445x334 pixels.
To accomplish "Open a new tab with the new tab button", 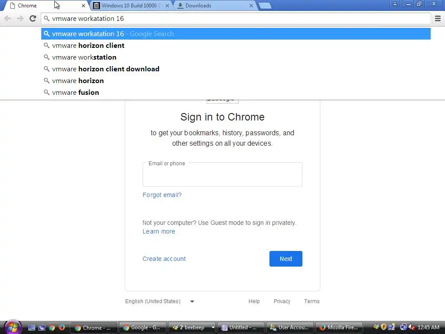I will point(265,6).
